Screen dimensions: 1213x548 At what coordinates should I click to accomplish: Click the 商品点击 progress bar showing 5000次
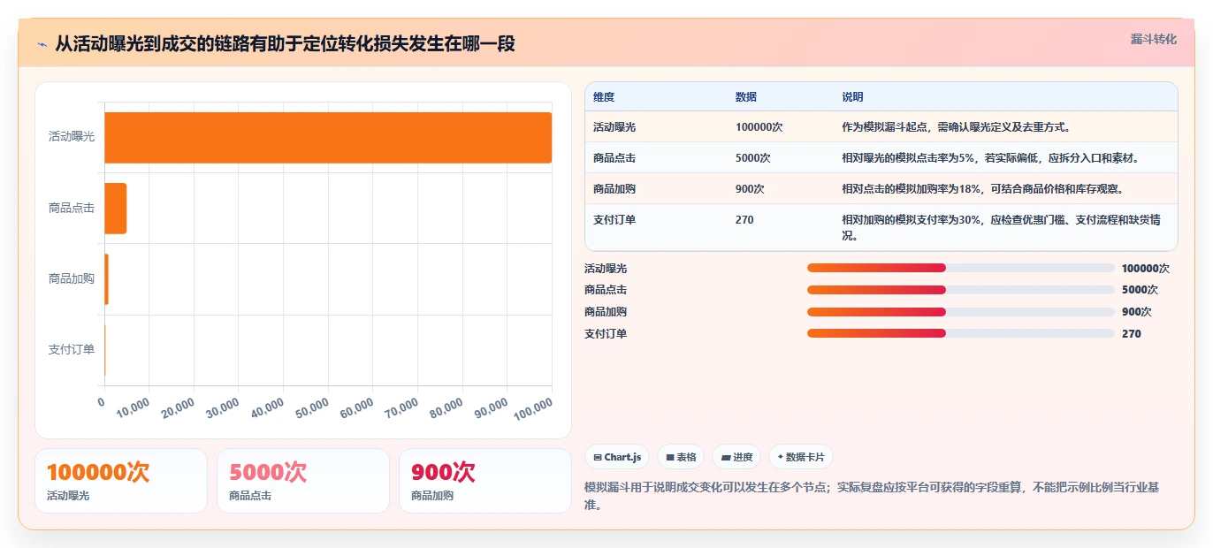coord(960,290)
